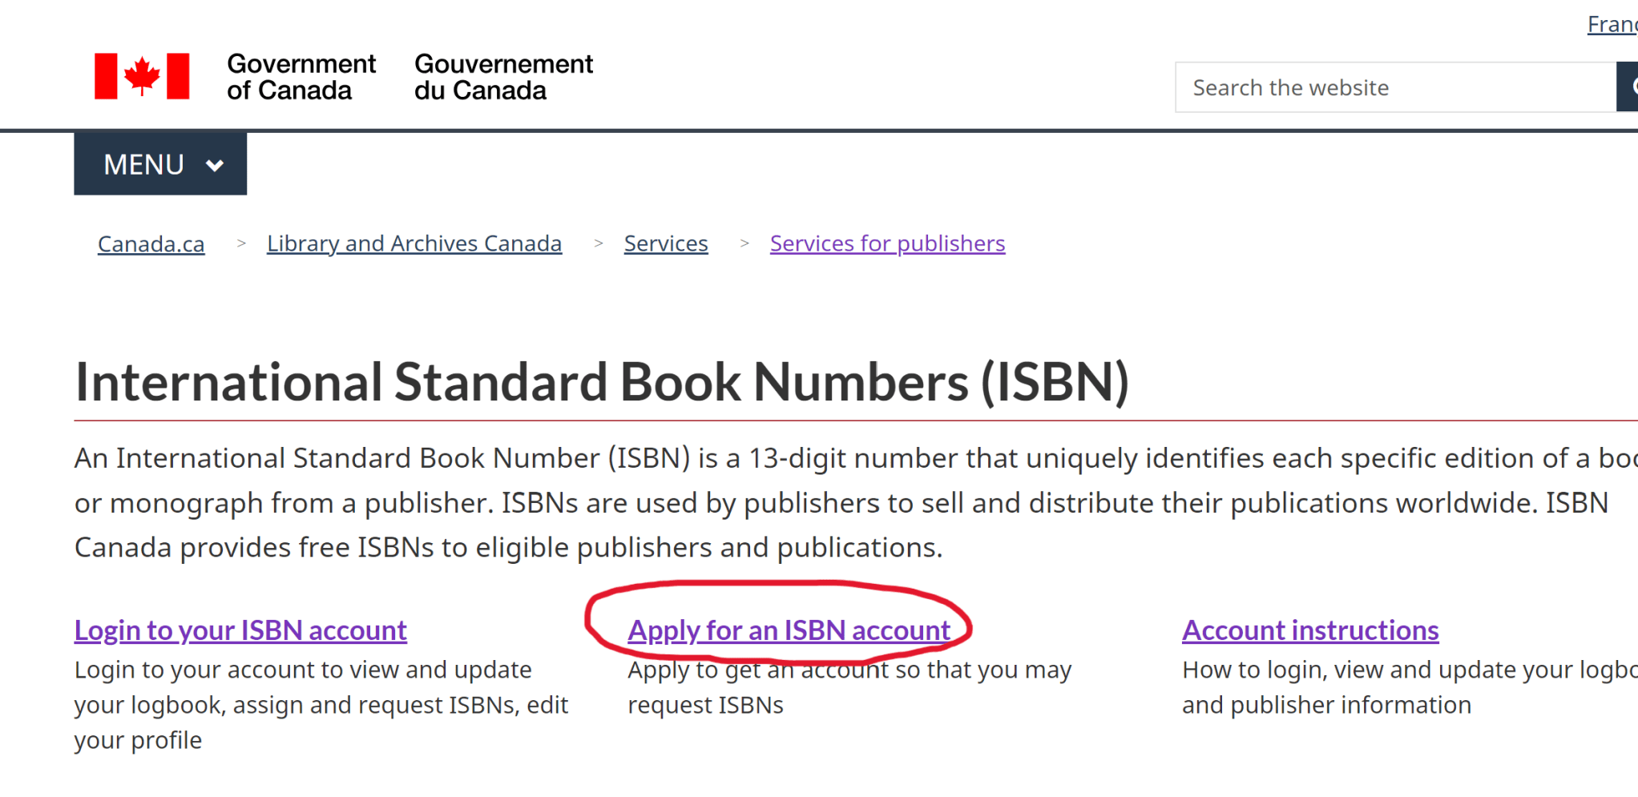Viewport: 1638px width, 797px height.
Task: Click the Canadian flag logo
Action: pyautogui.click(x=142, y=76)
